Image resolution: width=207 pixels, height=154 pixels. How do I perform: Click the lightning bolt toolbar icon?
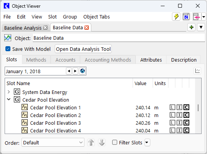point(176,17)
